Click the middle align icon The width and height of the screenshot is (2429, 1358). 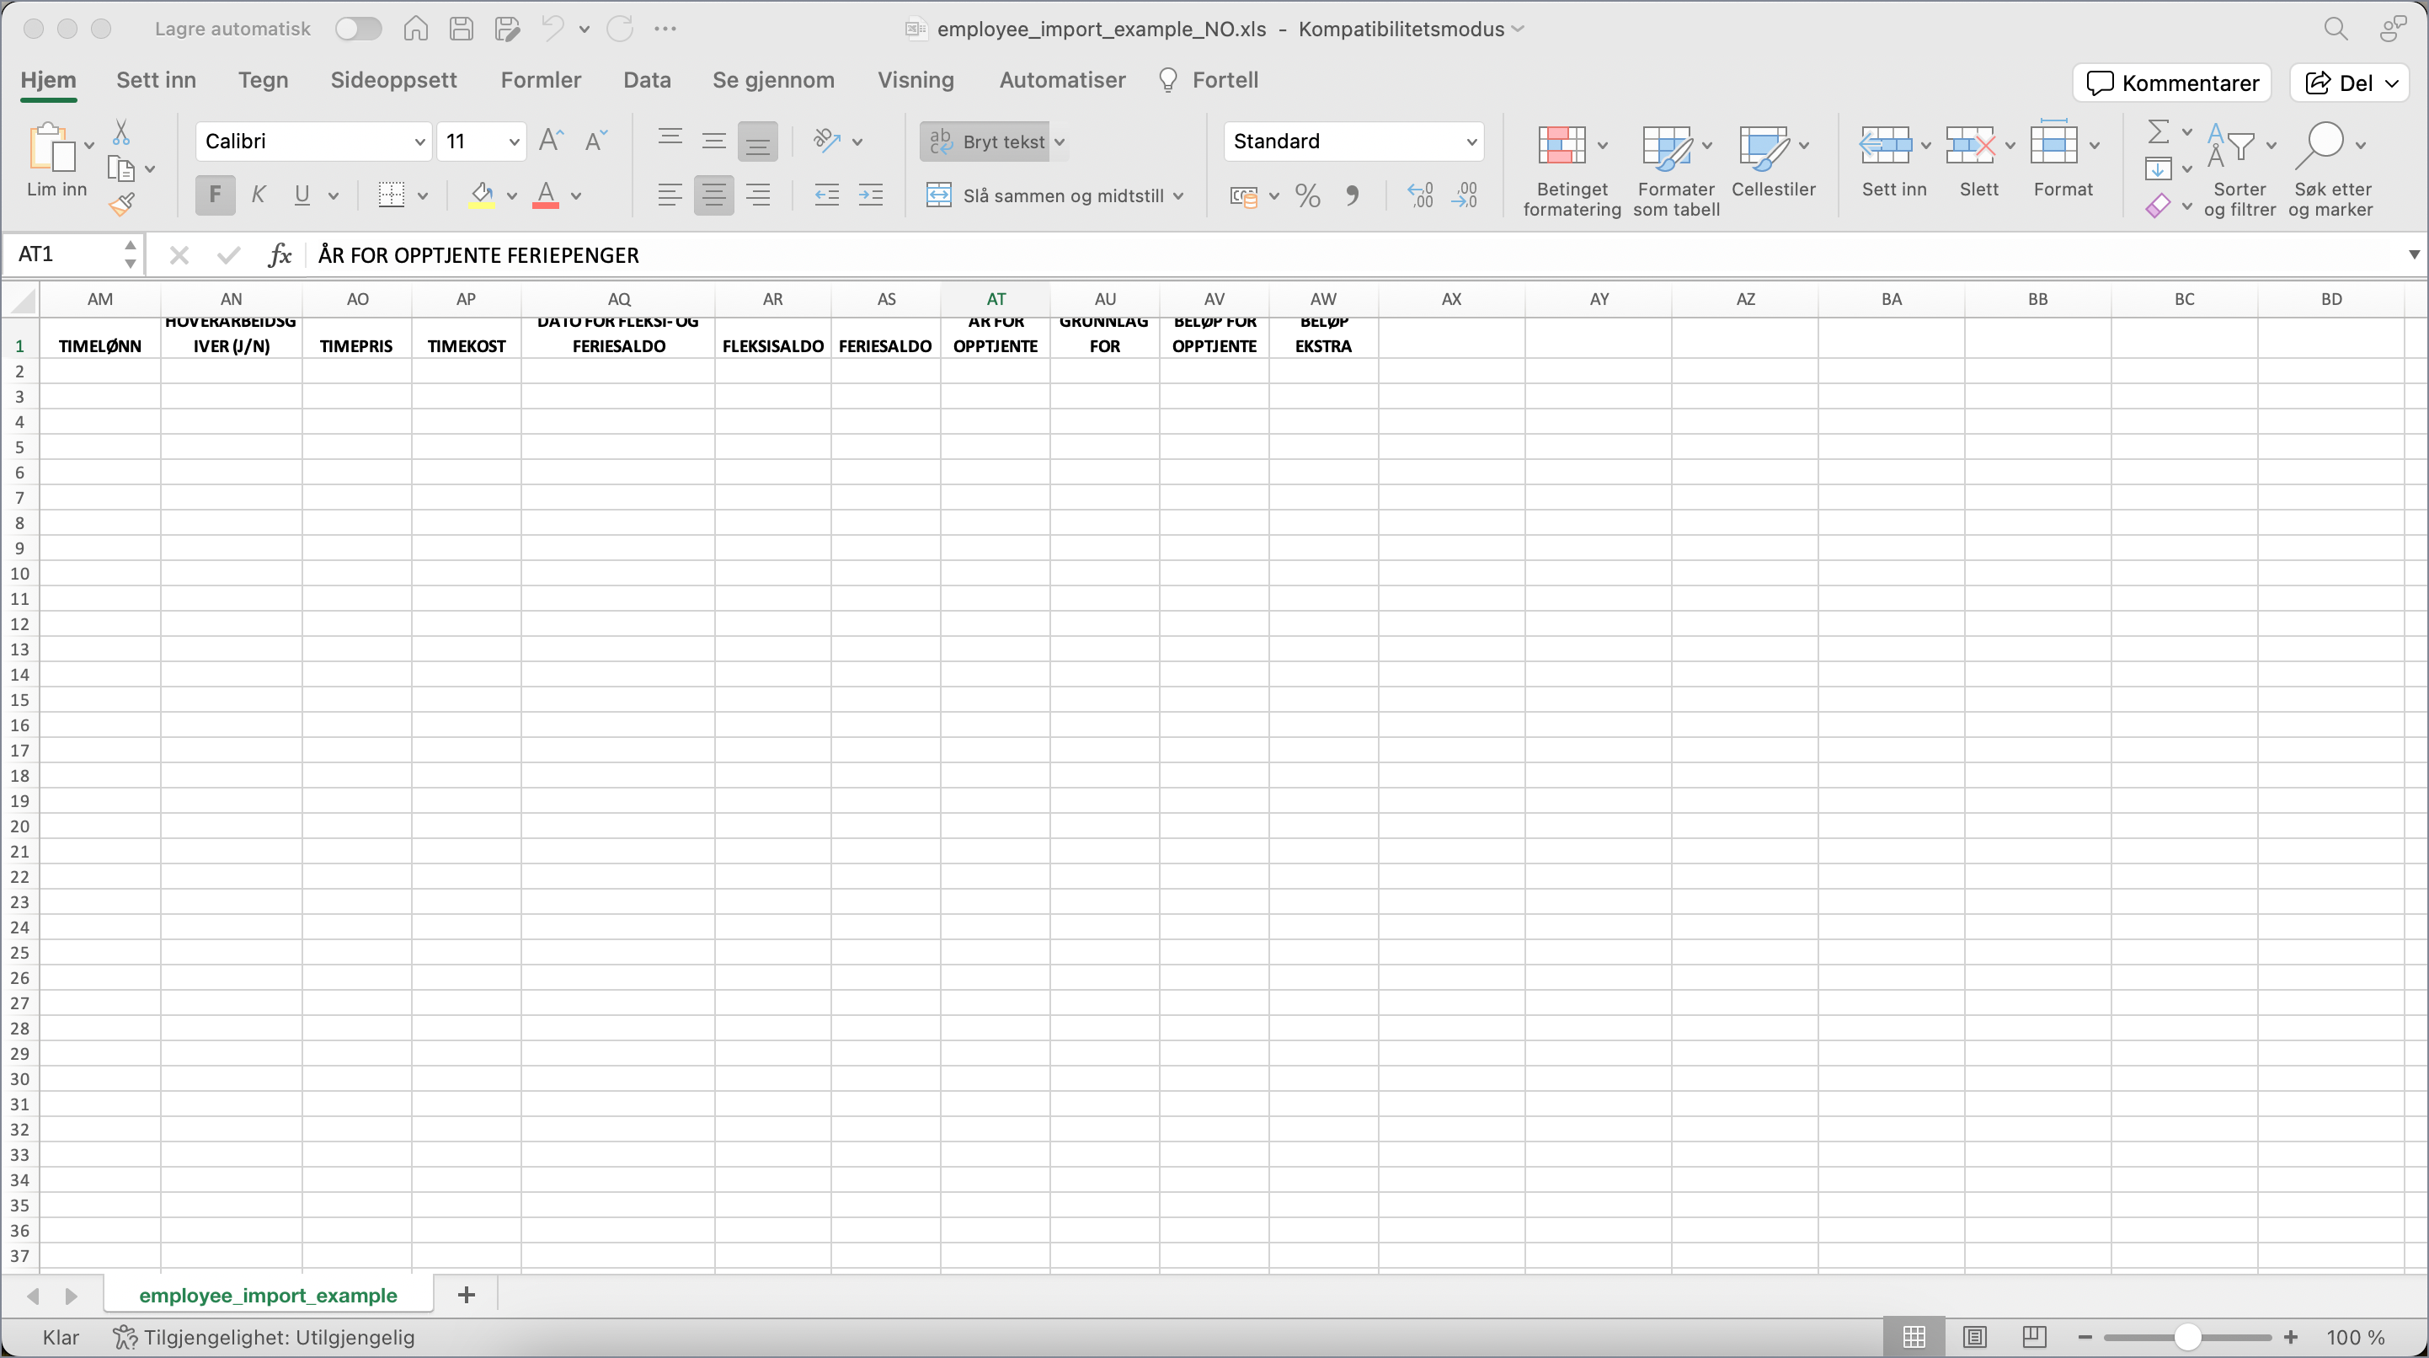coord(714,141)
